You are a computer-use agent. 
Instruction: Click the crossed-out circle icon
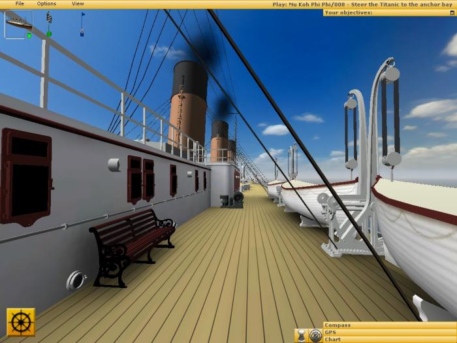coord(315,336)
